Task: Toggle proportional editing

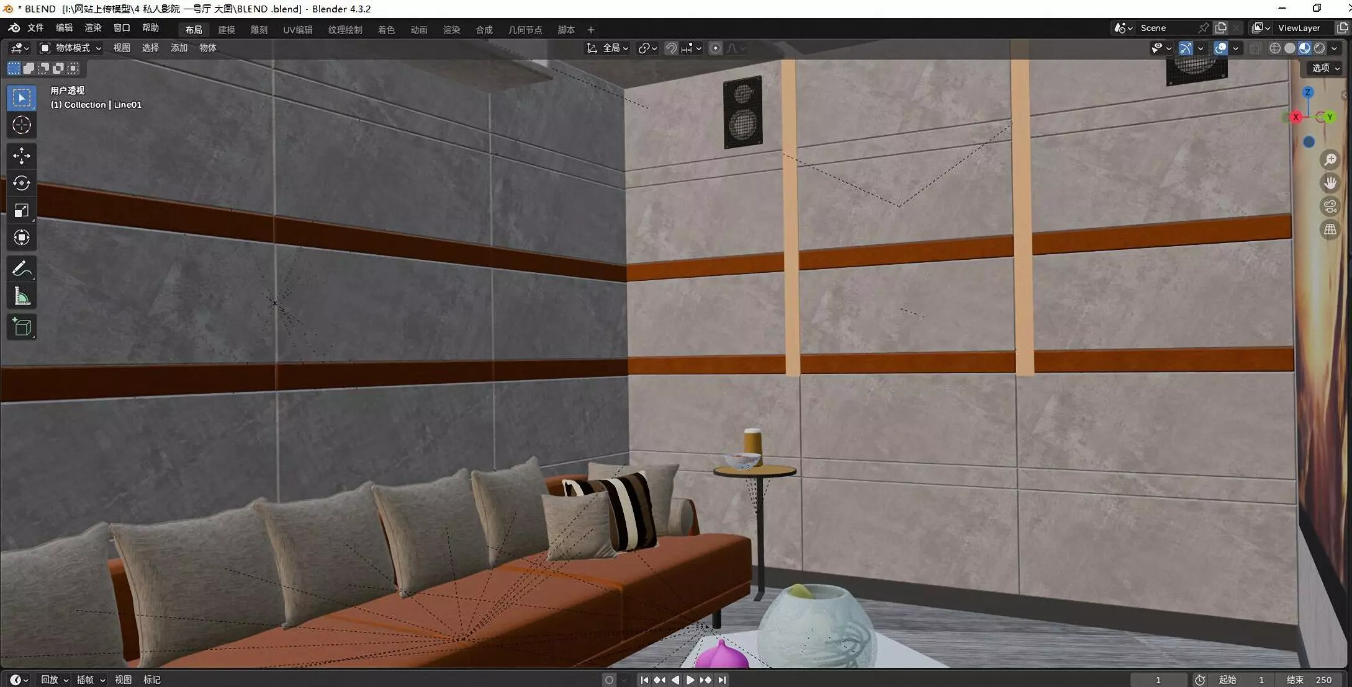Action: pyautogui.click(x=715, y=48)
